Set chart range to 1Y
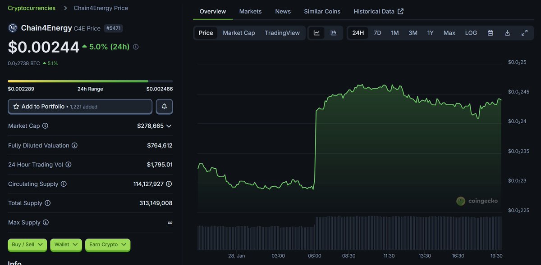This screenshot has width=541, height=265. [x=431, y=33]
